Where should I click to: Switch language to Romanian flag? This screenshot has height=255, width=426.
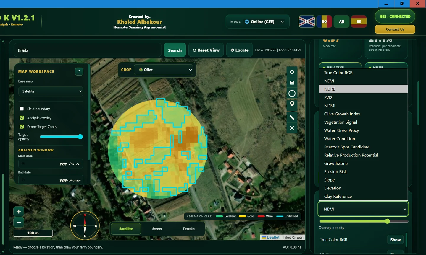(324, 22)
